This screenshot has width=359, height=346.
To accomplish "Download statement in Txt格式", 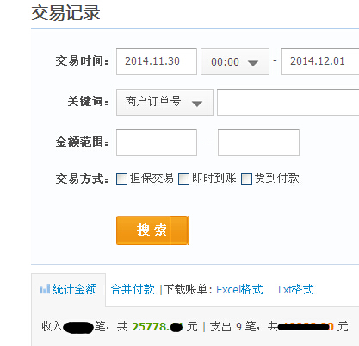I will pos(295,289).
